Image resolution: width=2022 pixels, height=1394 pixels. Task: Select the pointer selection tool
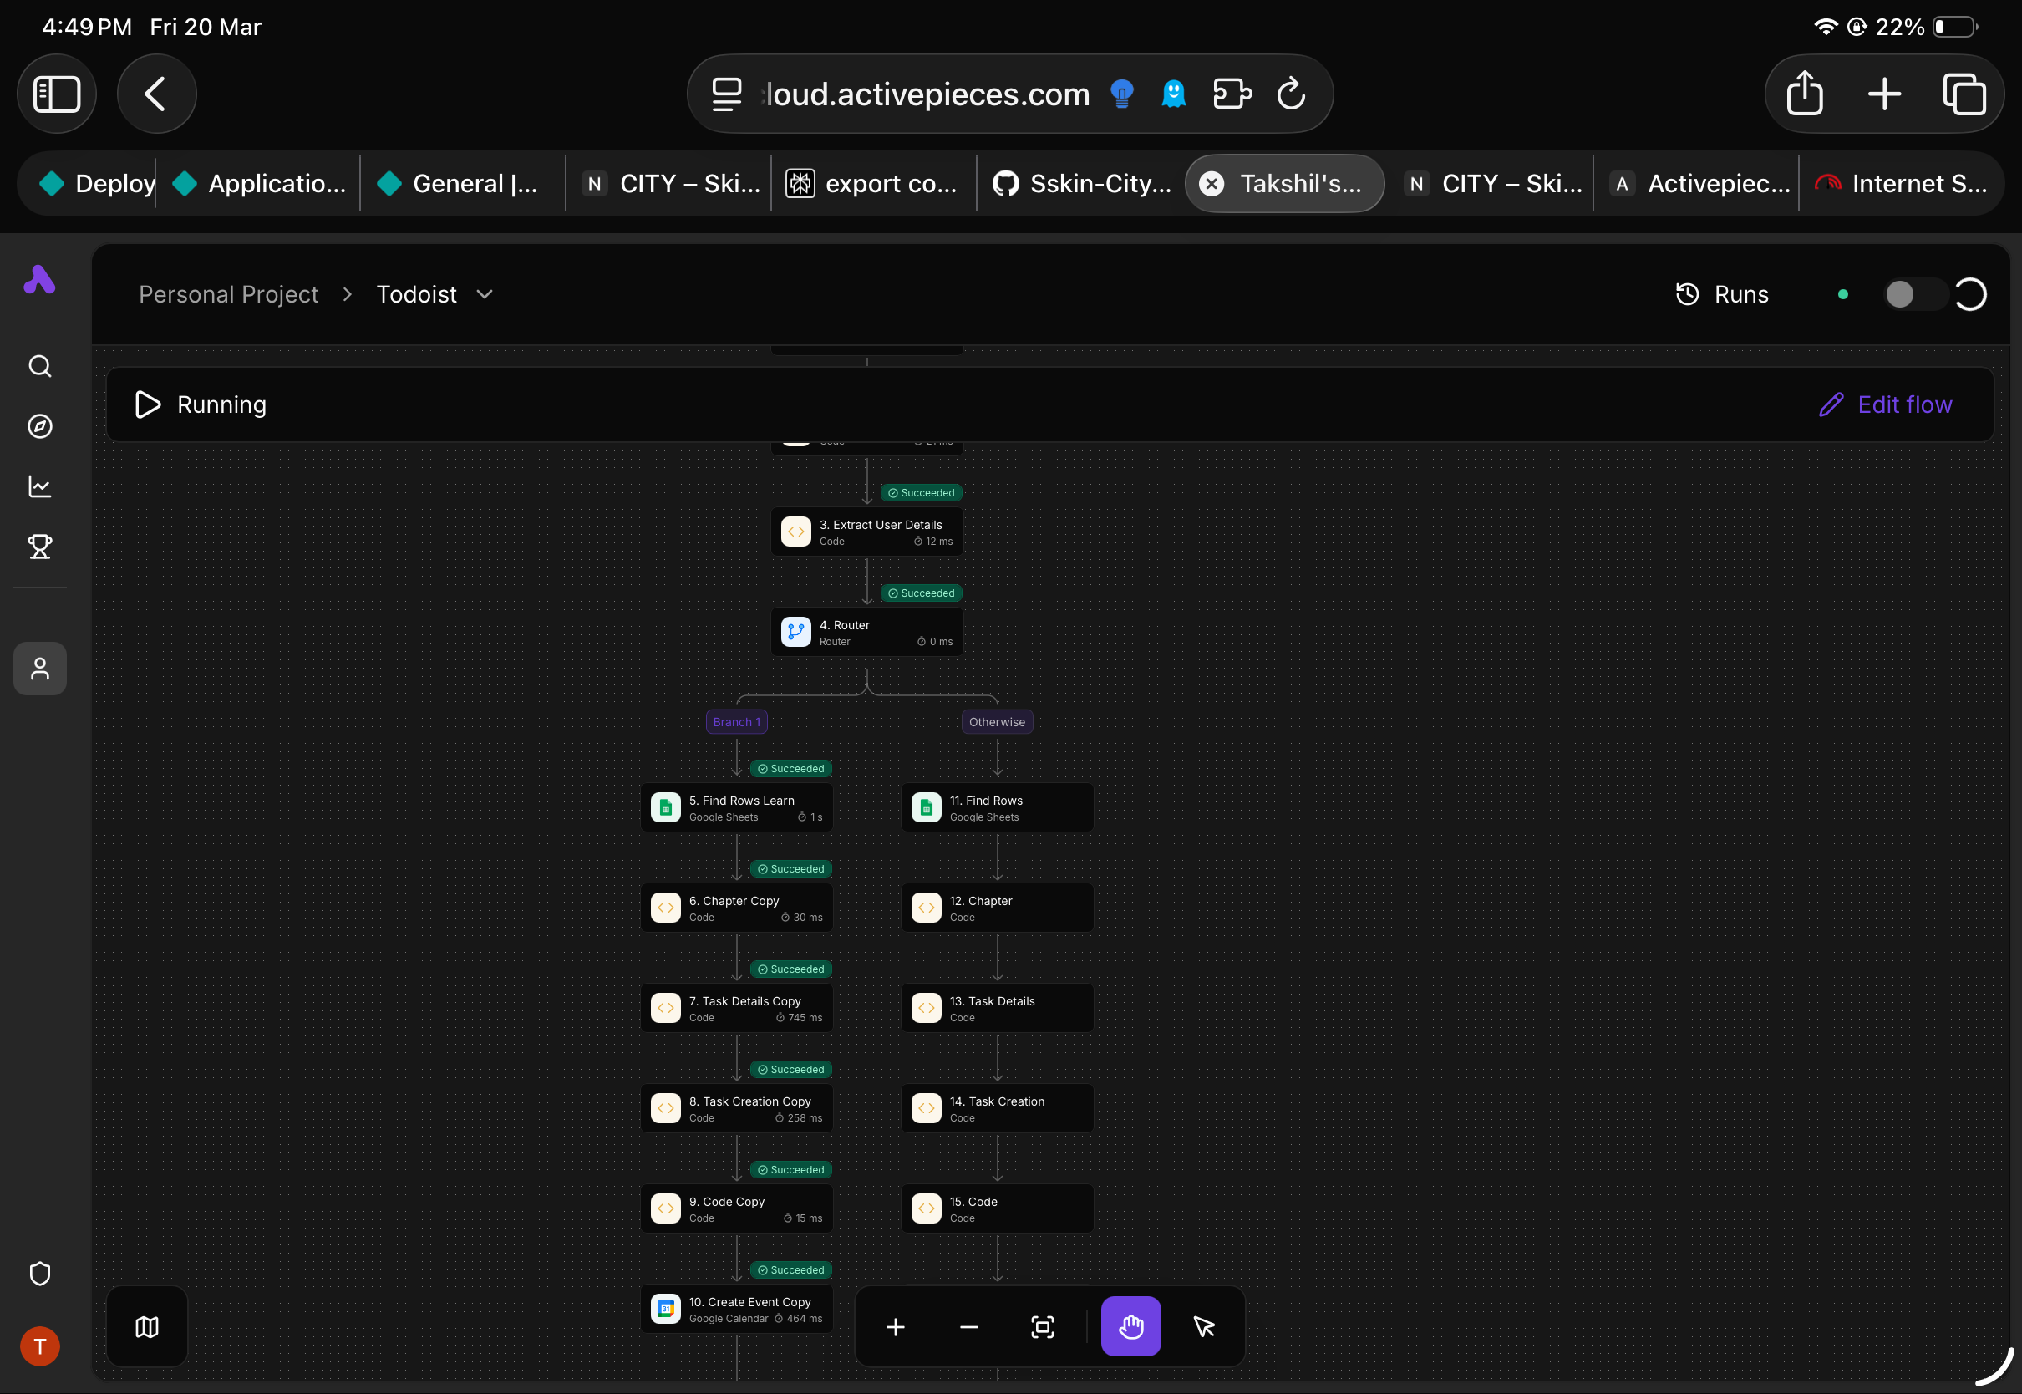point(1204,1327)
